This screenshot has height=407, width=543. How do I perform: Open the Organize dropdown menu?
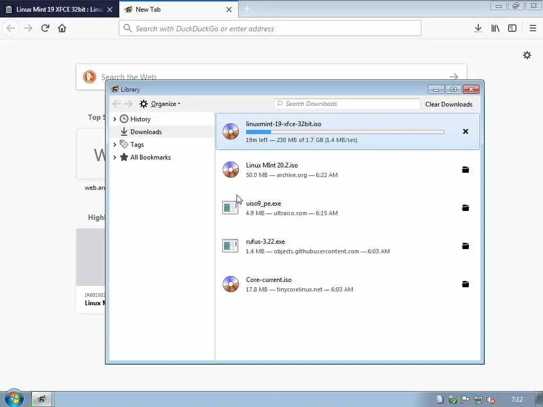pos(160,104)
